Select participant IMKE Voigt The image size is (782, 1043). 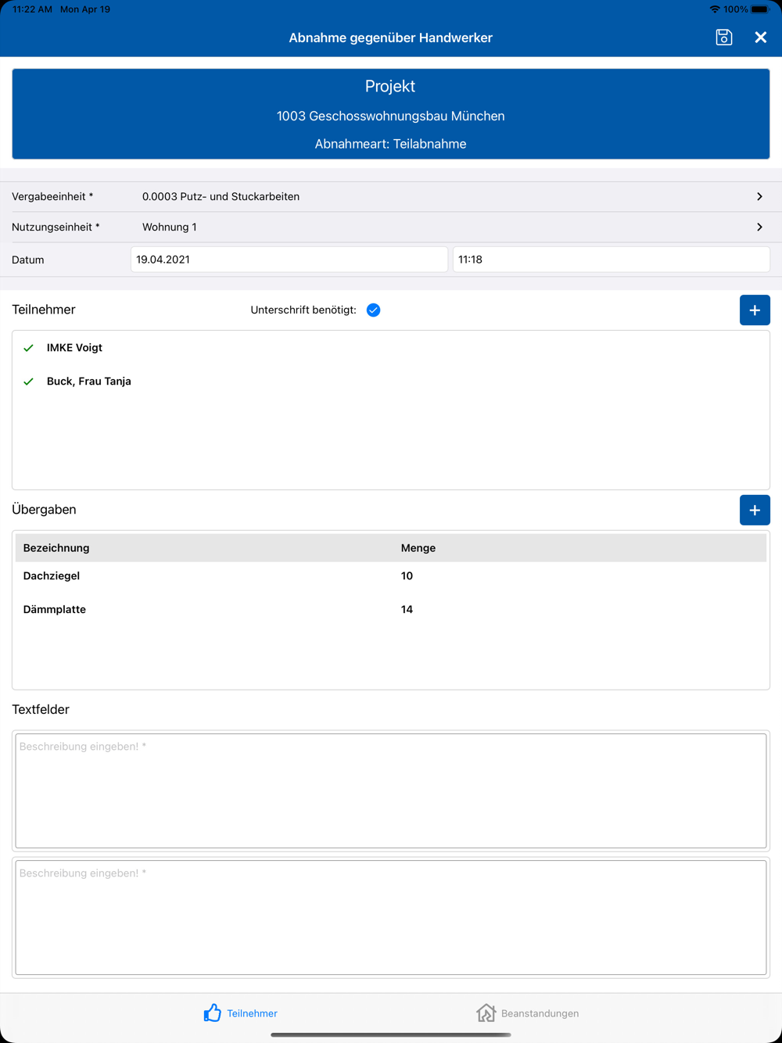[74, 348]
